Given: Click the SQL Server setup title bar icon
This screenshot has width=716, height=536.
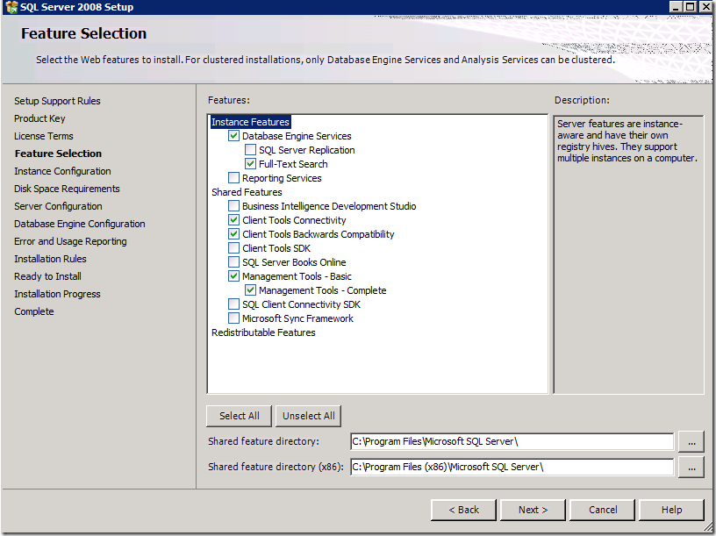Looking at the screenshot, I should (x=11, y=7).
